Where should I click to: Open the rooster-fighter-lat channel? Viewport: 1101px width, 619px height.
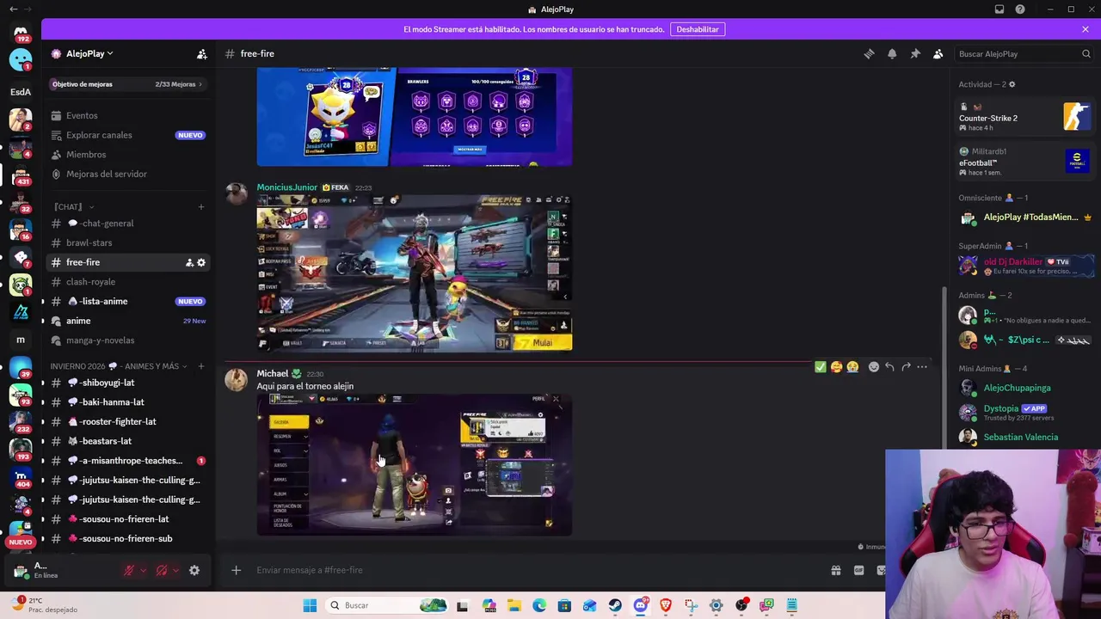(127, 421)
